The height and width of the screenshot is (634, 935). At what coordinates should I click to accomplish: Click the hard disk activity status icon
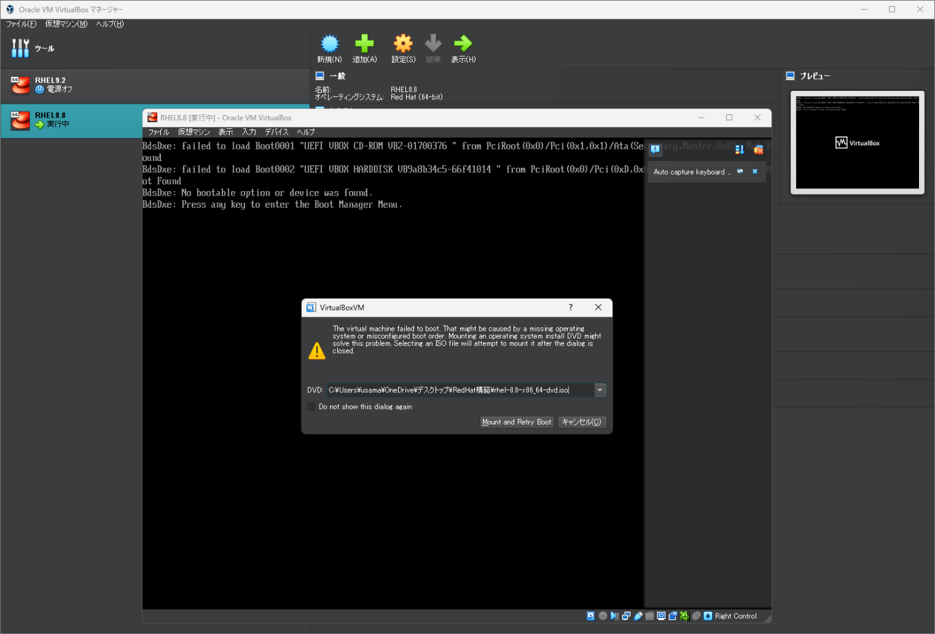(590, 616)
